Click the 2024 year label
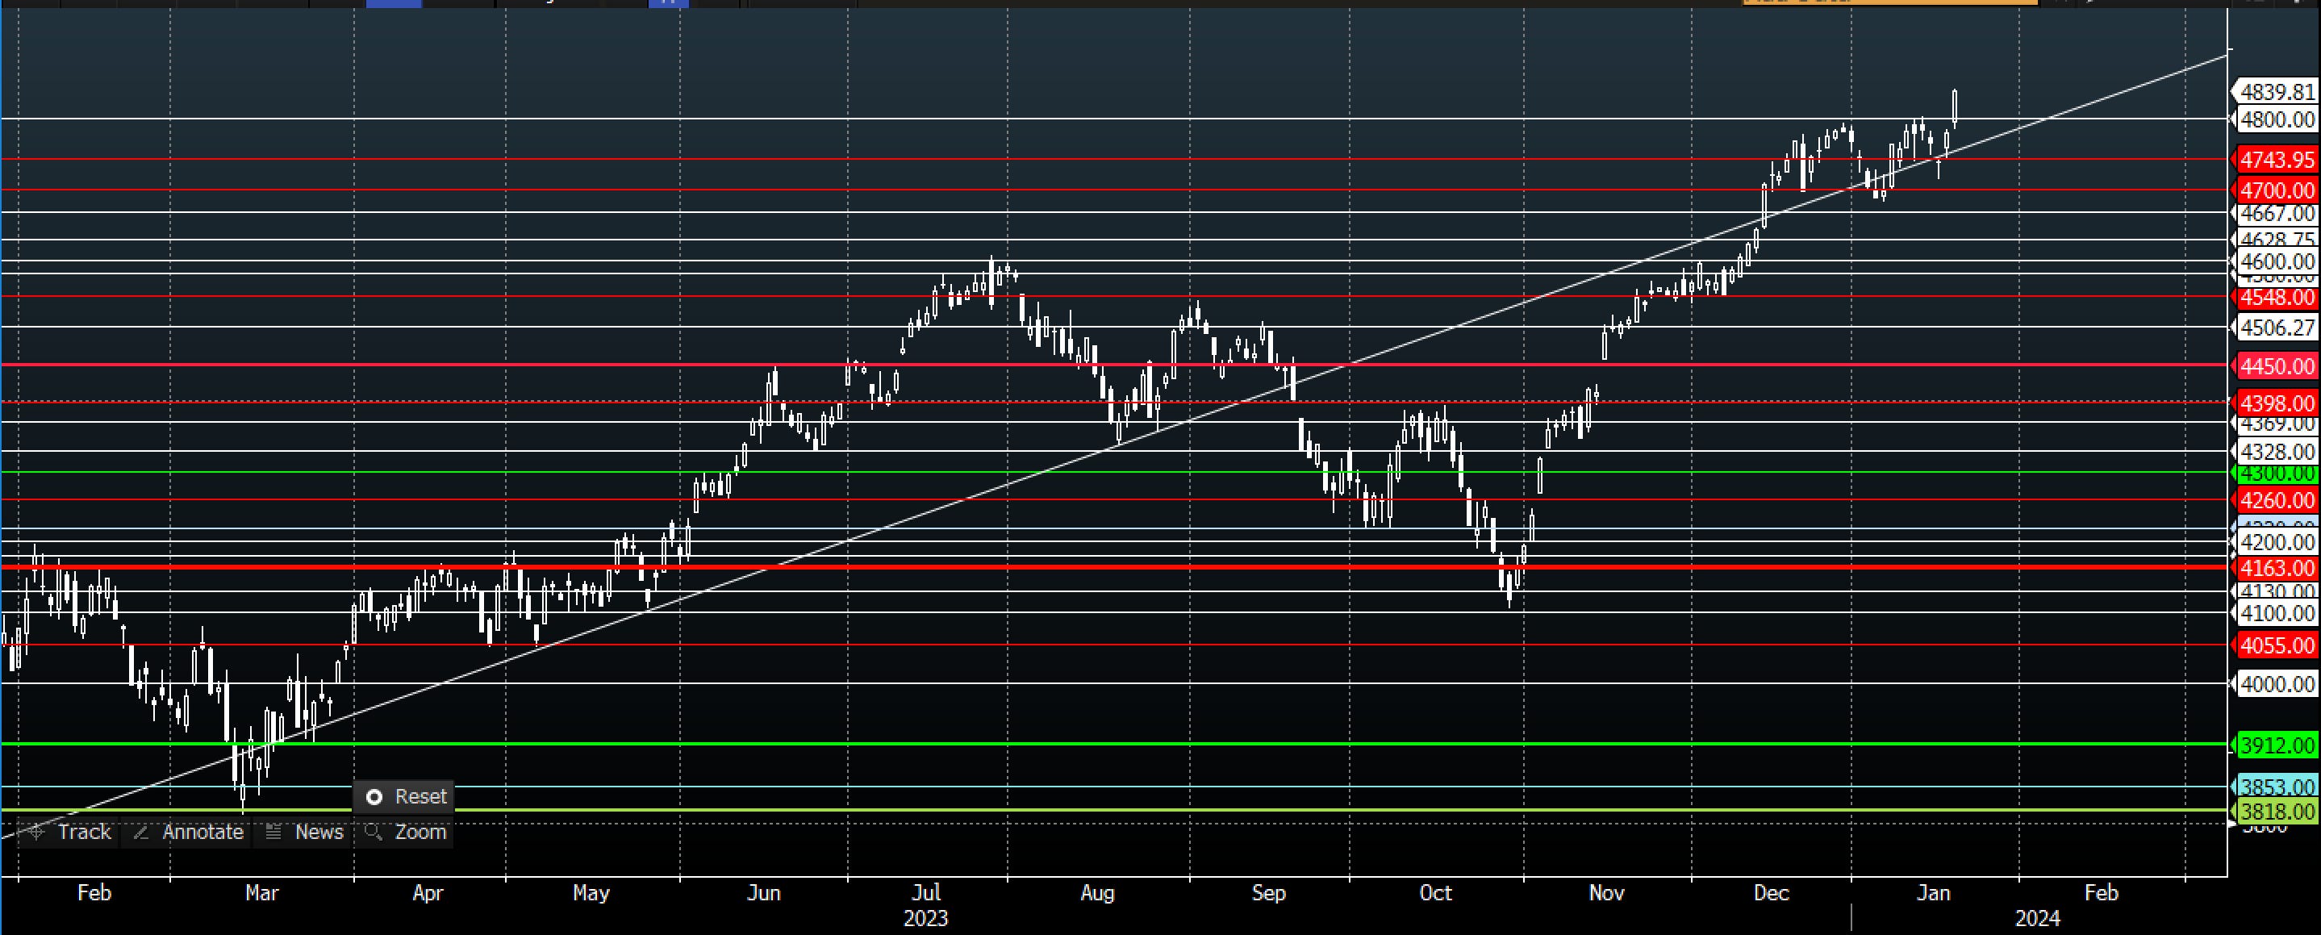The width and height of the screenshot is (2321, 935). pyautogui.click(x=2037, y=918)
